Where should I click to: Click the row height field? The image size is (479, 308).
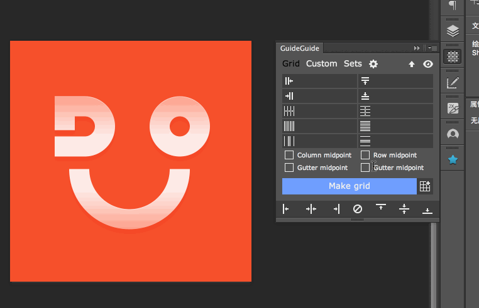(x=395, y=126)
